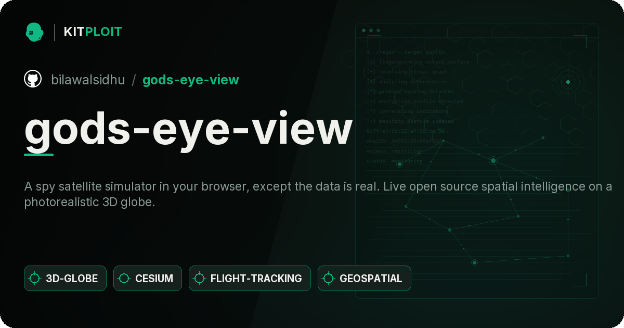
Task: Click crosshair icon in FLIGHT-TRACKING tag
Action: click(199, 279)
